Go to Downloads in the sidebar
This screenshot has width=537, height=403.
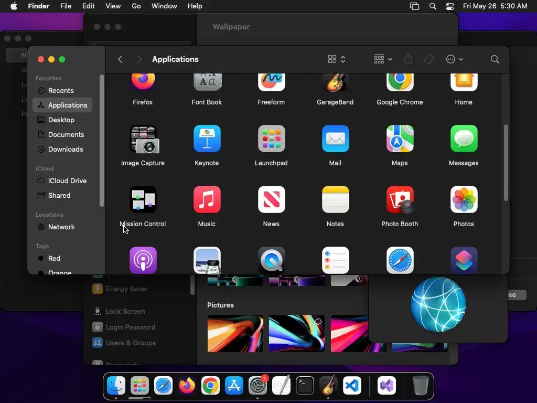coord(62,150)
